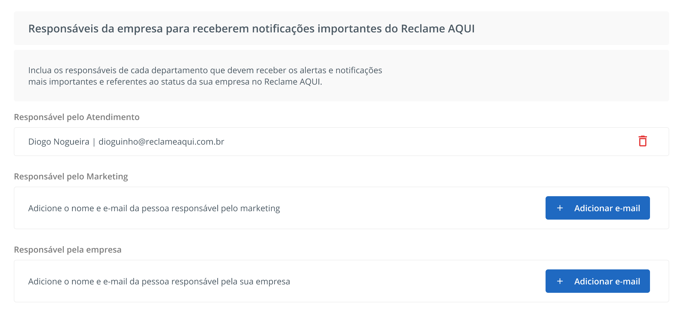Click the plus icon in the Marketing button
The width and height of the screenshot is (683, 315).
(x=560, y=208)
